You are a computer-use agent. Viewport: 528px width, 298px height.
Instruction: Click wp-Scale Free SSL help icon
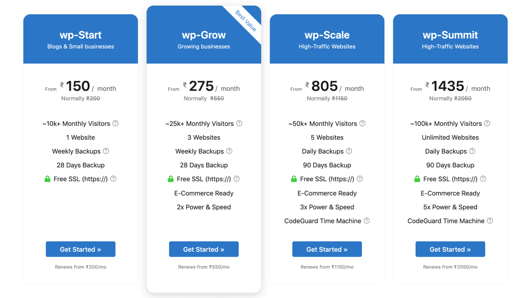[x=360, y=179]
